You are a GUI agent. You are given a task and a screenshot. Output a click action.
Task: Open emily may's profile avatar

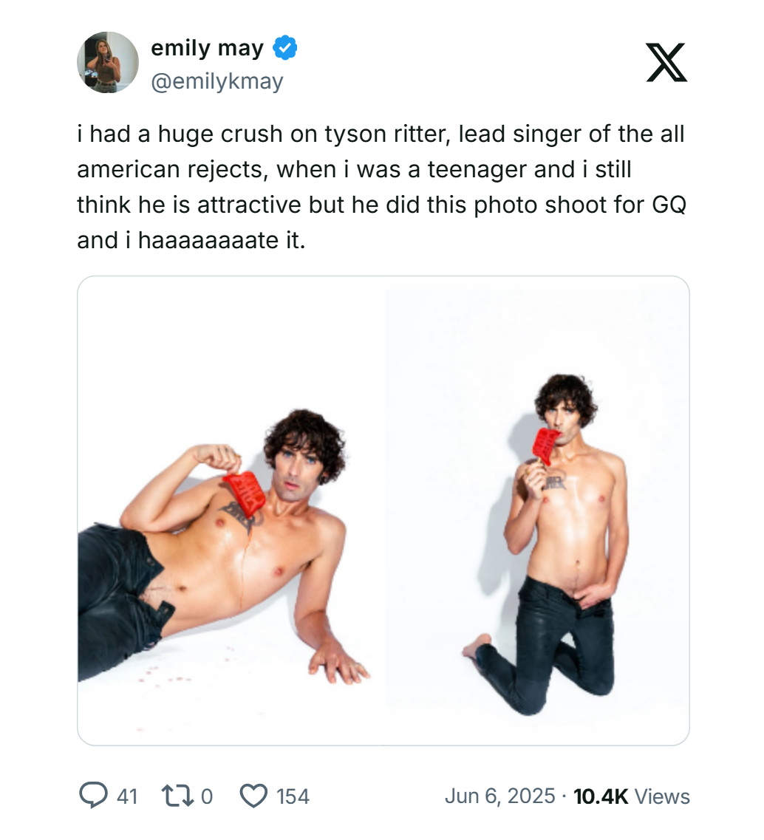pyautogui.click(x=108, y=62)
